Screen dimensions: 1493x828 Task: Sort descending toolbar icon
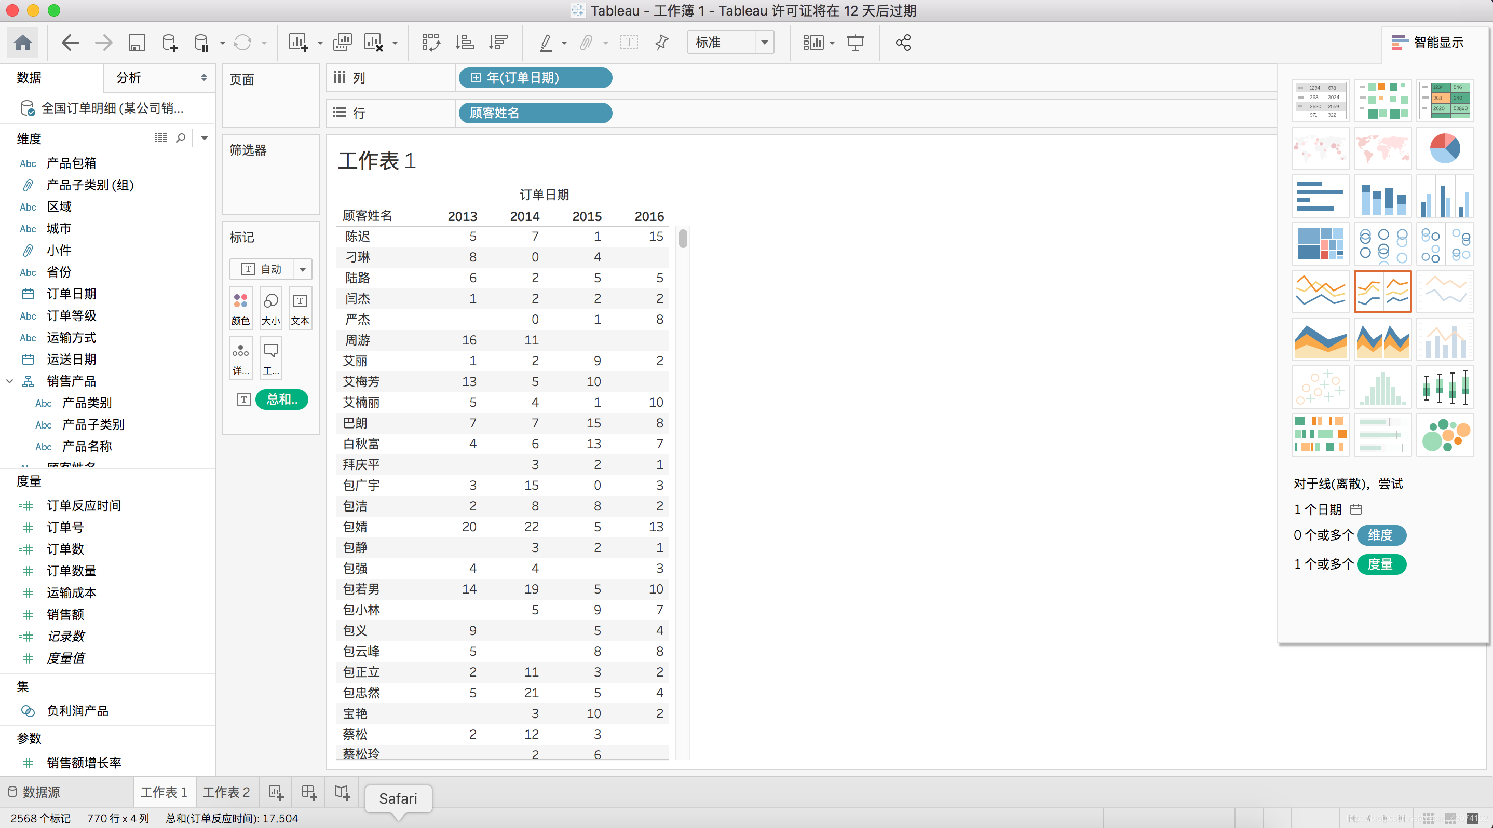(498, 42)
